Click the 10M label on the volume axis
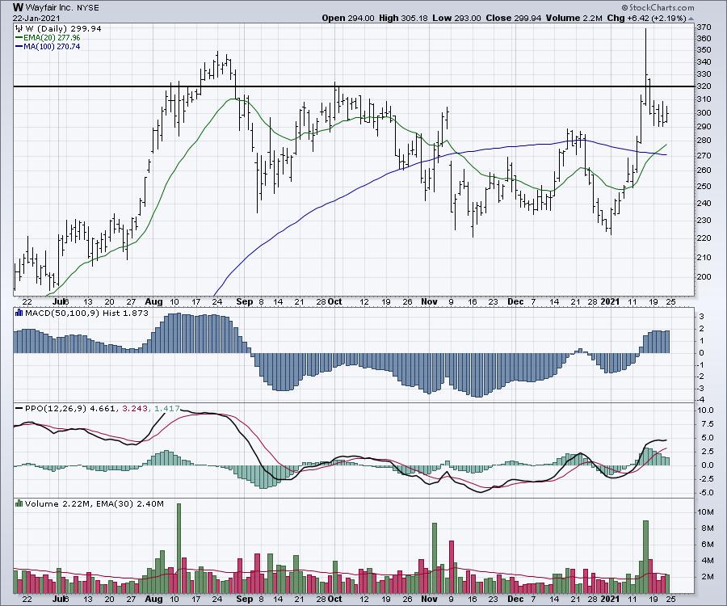This screenshot has height=606, width=727. pyautogui.click(x=705, y=512)
